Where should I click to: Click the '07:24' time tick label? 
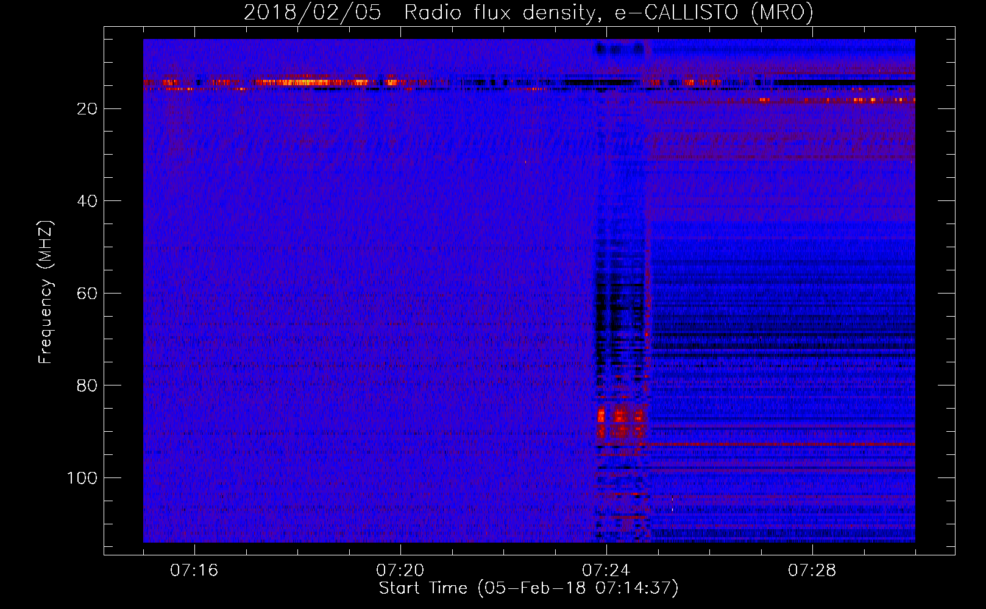pyautogui.click(x=606, y=571)
